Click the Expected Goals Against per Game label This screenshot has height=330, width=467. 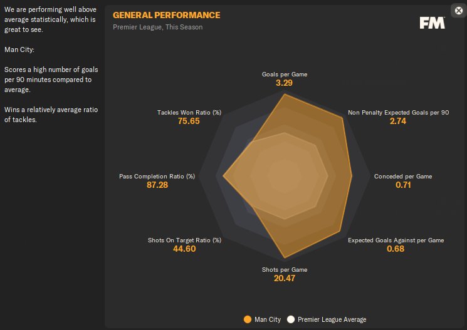396,240
